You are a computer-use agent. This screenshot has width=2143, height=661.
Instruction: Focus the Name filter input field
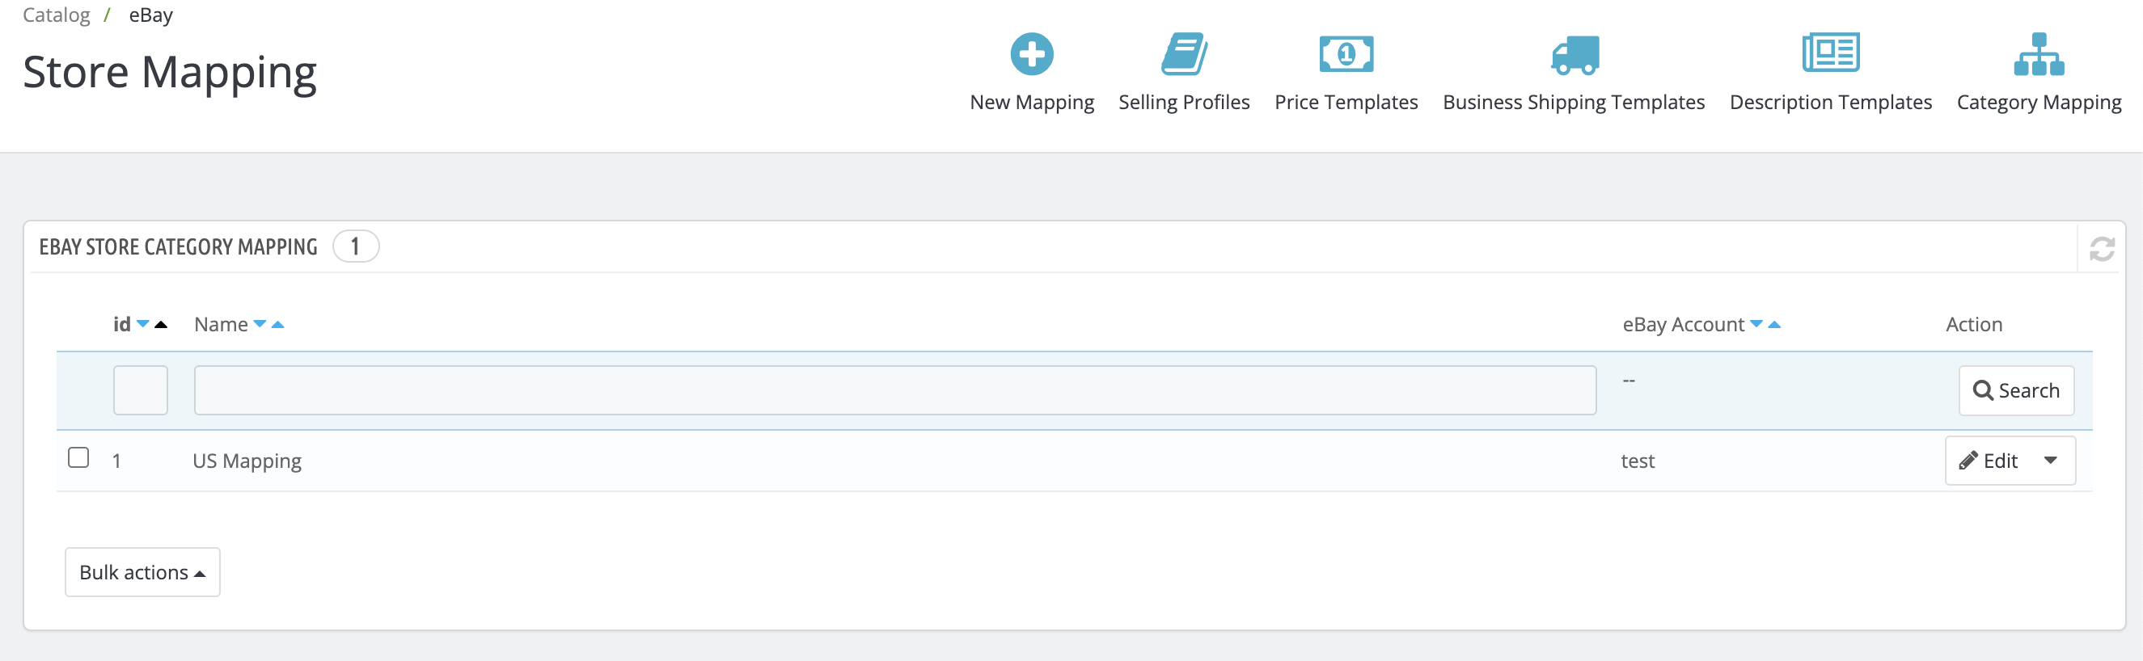894,391
